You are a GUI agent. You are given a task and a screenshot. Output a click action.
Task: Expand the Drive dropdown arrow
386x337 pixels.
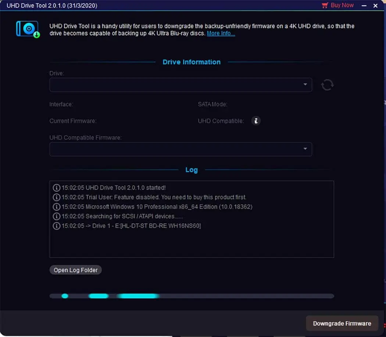coord(305,85)
